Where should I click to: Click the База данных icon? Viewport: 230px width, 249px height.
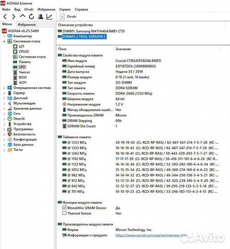10,145
